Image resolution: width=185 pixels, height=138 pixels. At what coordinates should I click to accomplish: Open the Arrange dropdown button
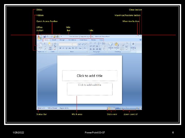pos(116,46)
